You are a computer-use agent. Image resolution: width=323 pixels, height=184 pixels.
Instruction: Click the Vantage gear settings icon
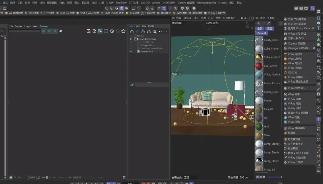pos(314,48)
